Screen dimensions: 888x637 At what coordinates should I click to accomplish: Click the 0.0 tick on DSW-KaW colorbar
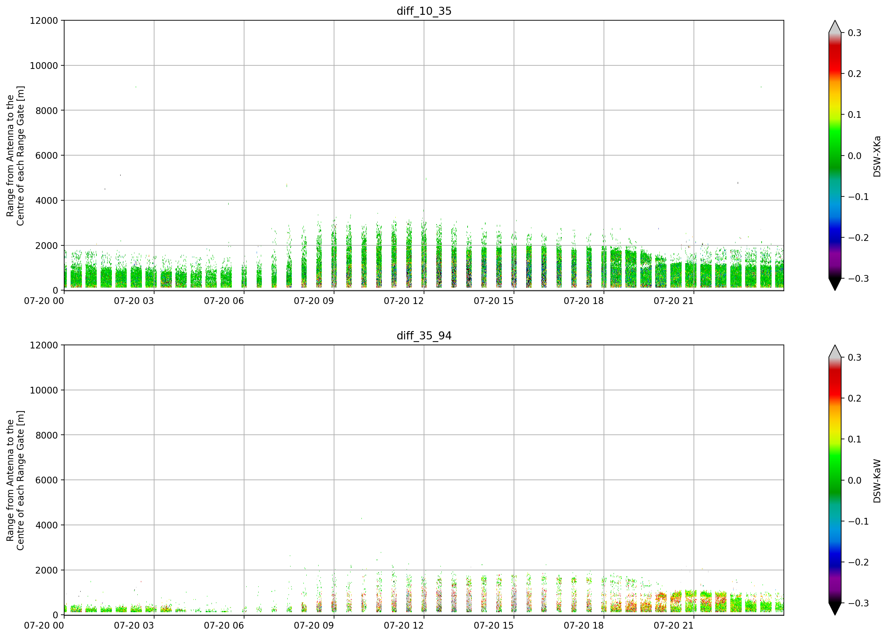coord(855,480)
